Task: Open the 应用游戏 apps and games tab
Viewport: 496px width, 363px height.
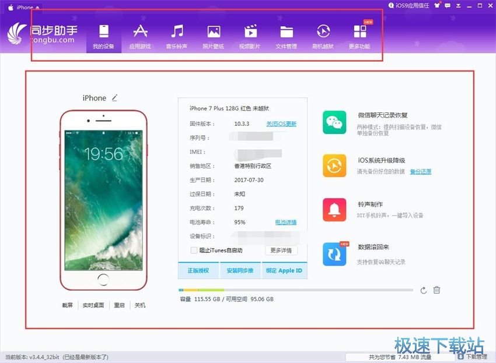Action: (x=140, y=37)
